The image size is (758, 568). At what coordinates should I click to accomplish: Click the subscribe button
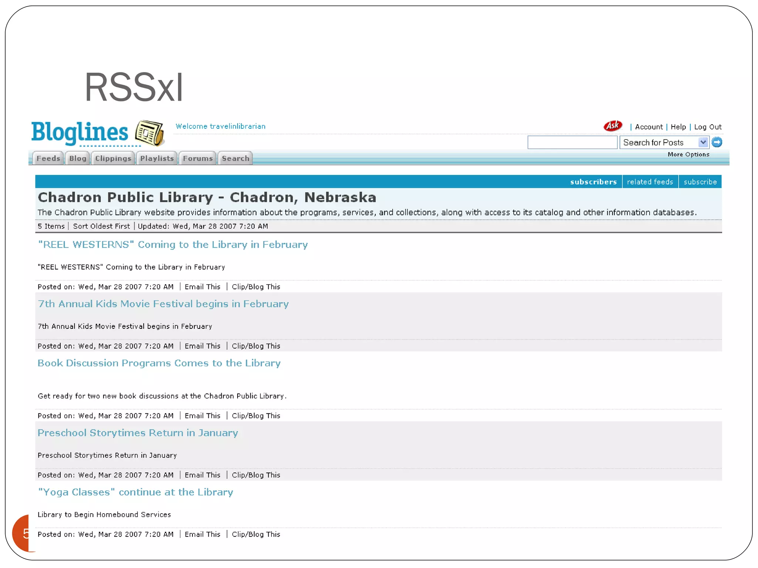700,182
